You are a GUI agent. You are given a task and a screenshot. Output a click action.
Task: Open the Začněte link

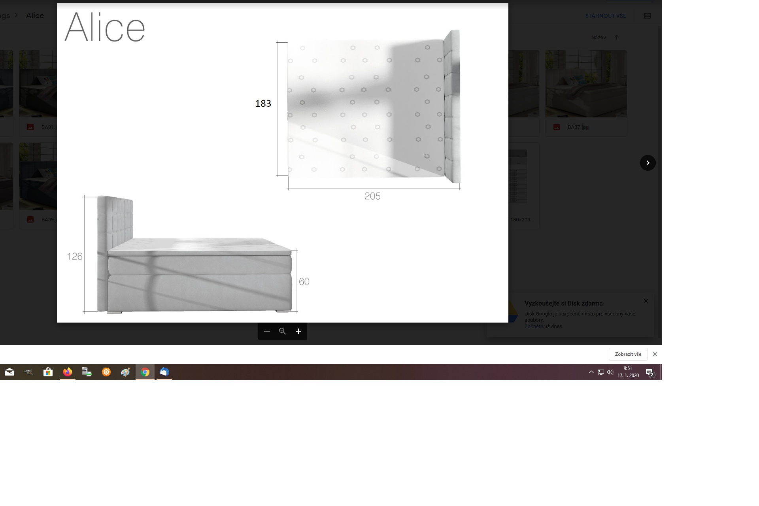(x=533, y=327)
